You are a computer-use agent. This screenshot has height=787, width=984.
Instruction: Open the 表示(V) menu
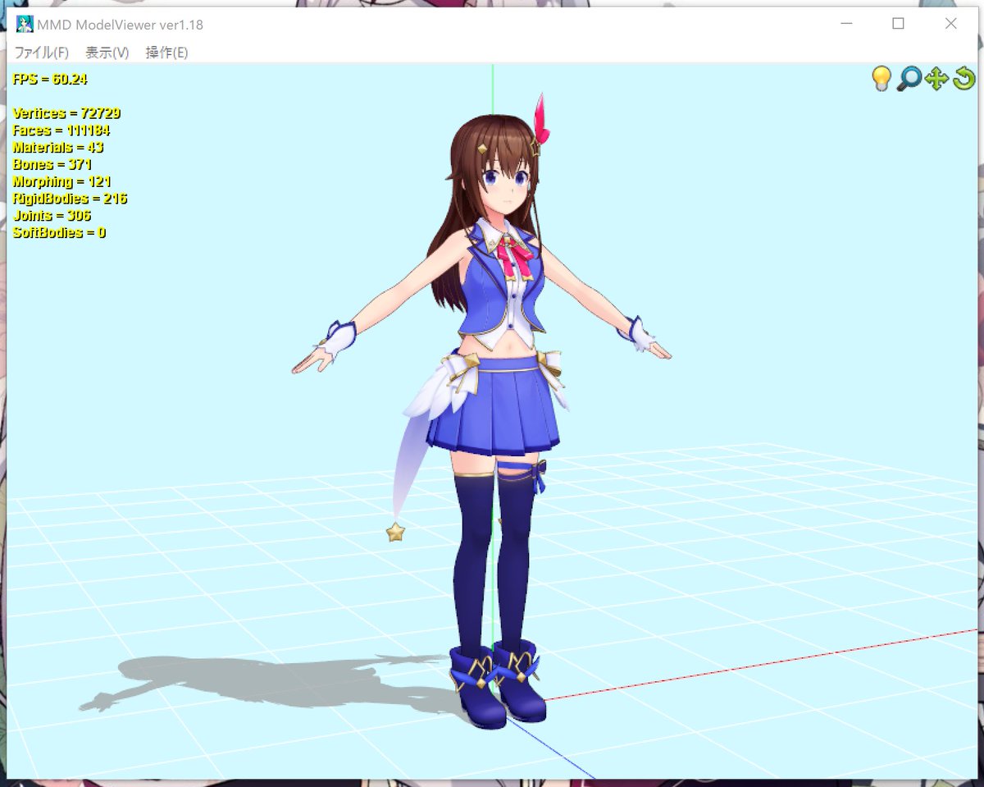point(107,53)
